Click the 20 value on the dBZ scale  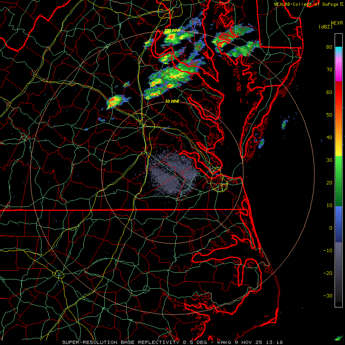(329, 183)
